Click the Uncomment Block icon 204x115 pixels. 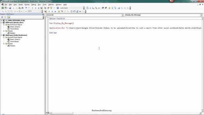[115, 8]
